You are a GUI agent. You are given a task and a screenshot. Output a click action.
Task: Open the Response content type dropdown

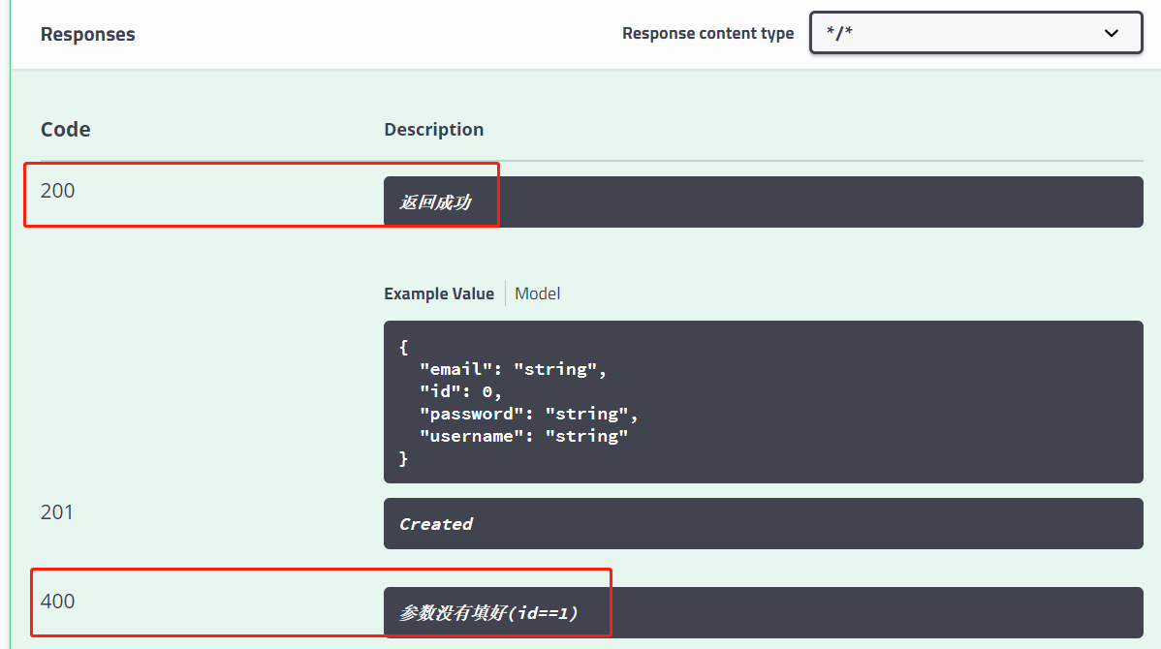pos(976,33)
